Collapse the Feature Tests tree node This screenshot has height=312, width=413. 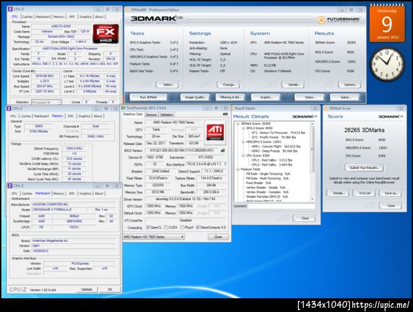tap(238, 169)
